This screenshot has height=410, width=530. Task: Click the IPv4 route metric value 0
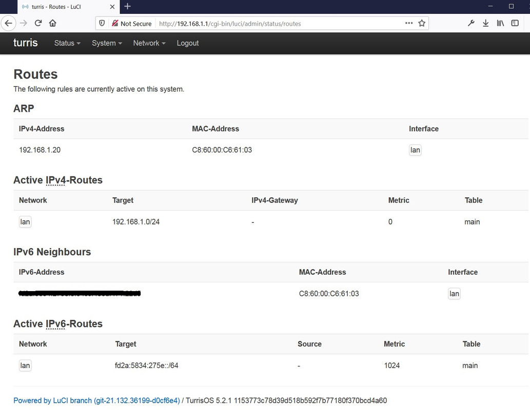390,222
